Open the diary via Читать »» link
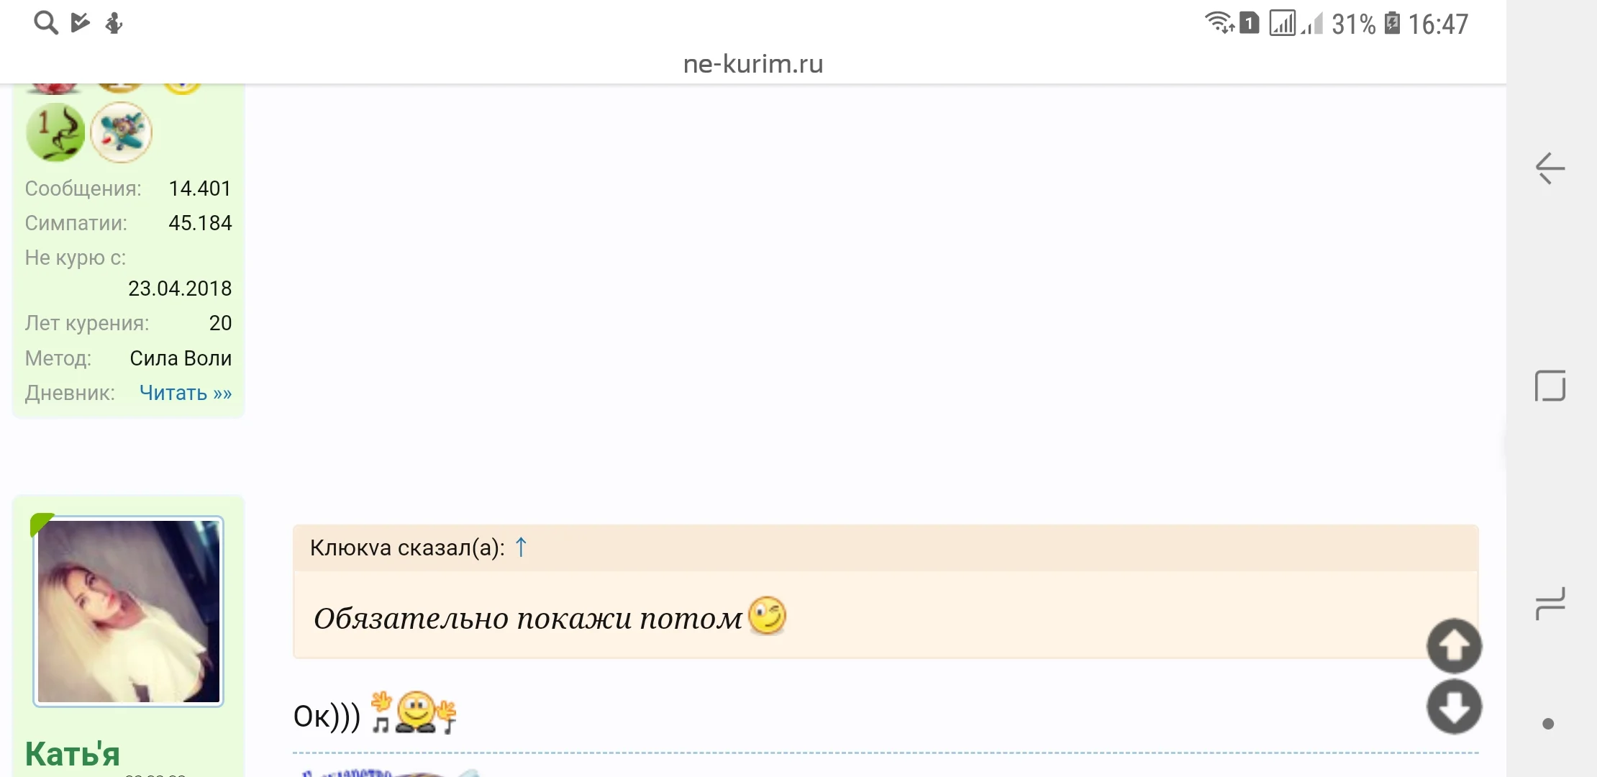 (x=185, y=393)
